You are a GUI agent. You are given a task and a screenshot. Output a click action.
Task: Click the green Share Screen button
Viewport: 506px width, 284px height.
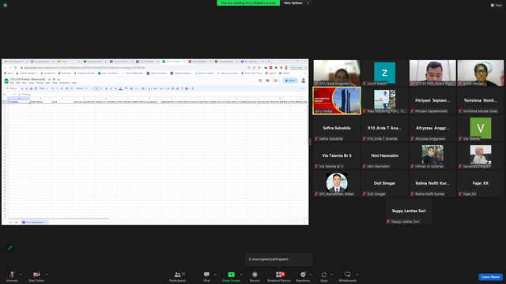point(231,276)
